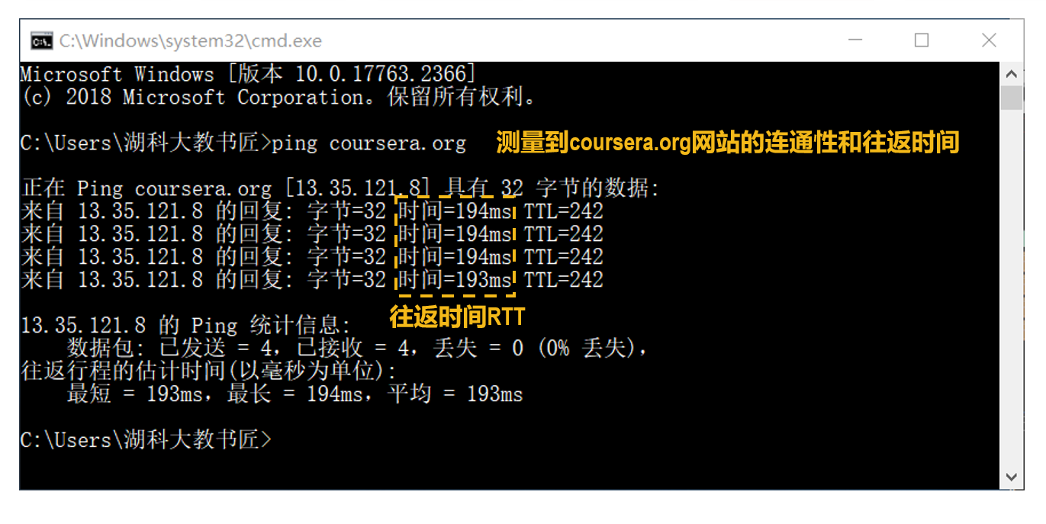This screenshot has width=1046, height=524.
Task: Click the scrollbar down arrow
Action: click(x=1012, y=477)
